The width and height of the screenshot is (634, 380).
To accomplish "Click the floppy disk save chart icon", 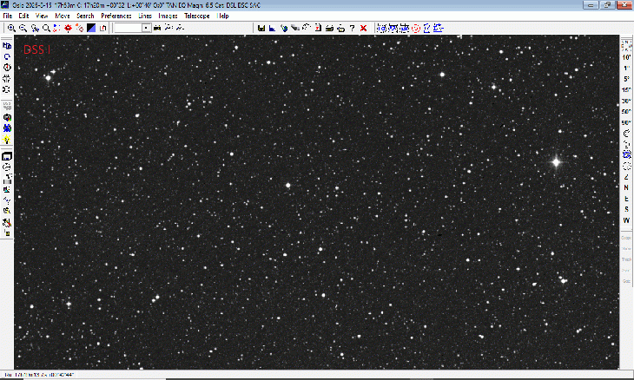I will coord(261,28).
